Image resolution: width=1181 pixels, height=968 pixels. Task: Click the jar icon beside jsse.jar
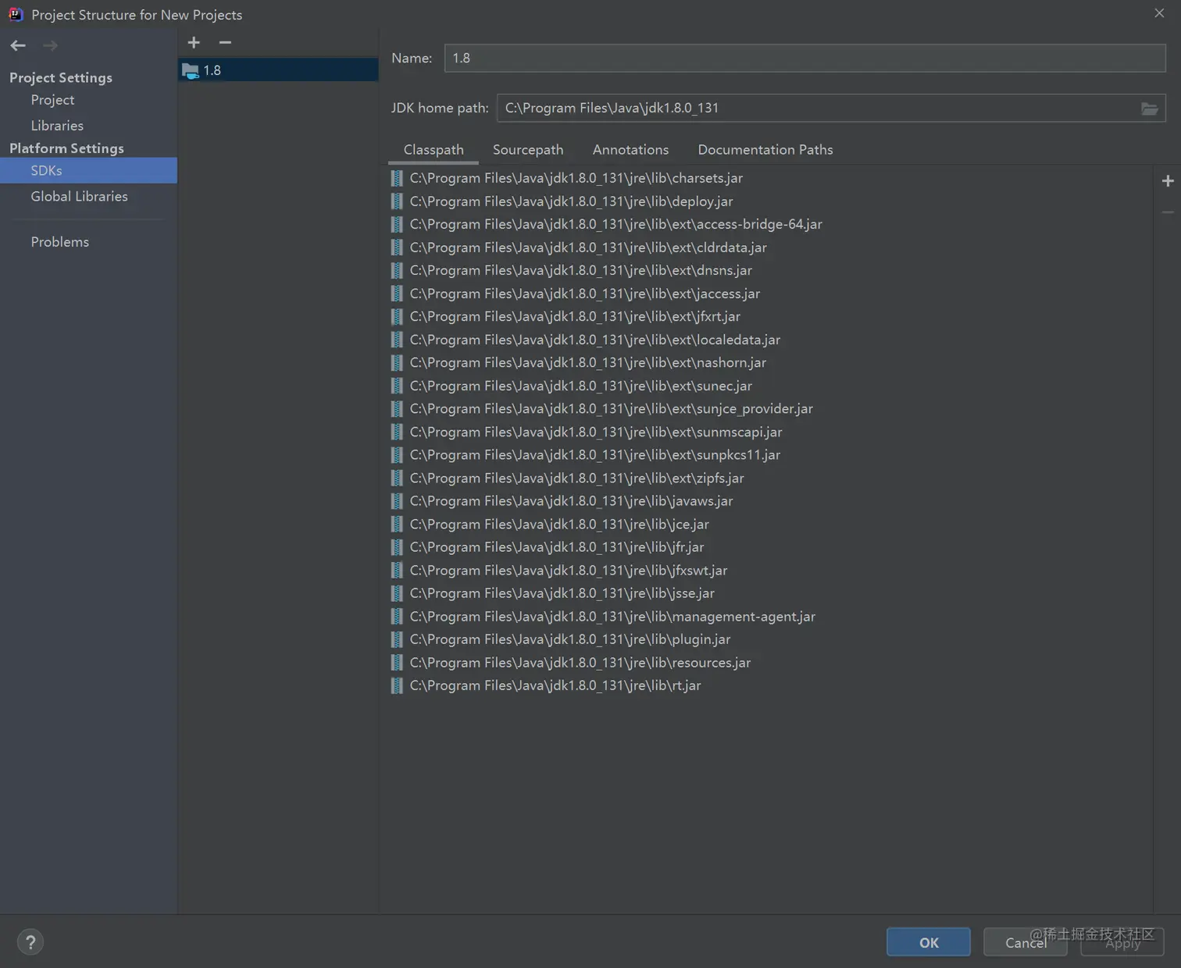pyautogui.click(x=397, y=594)
